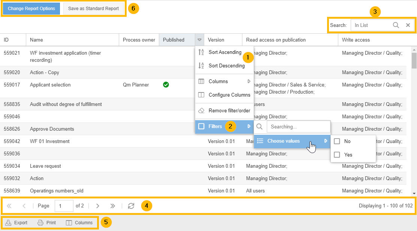Refresh the report list
This screenshot has width=417, height=231.
tap(131, 206)
